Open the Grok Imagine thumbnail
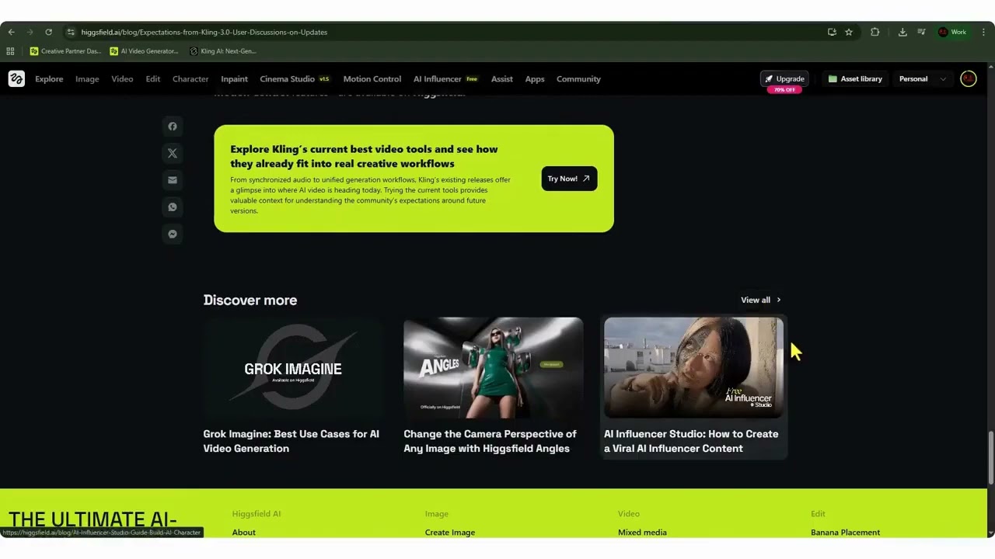Screen dimensions: 995x559 point(293,368)
